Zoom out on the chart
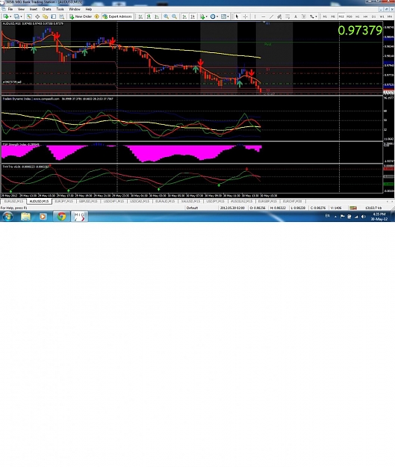Screen dimensions: 395x467 click(174, 16)
